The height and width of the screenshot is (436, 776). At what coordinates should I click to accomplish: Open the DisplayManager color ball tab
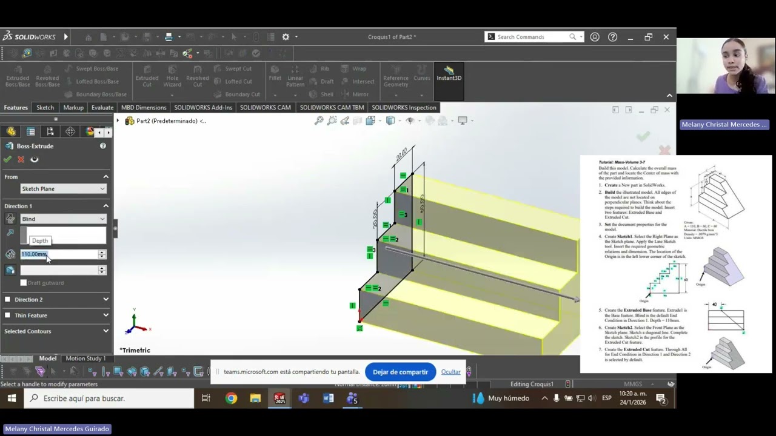tap(90, 131)
